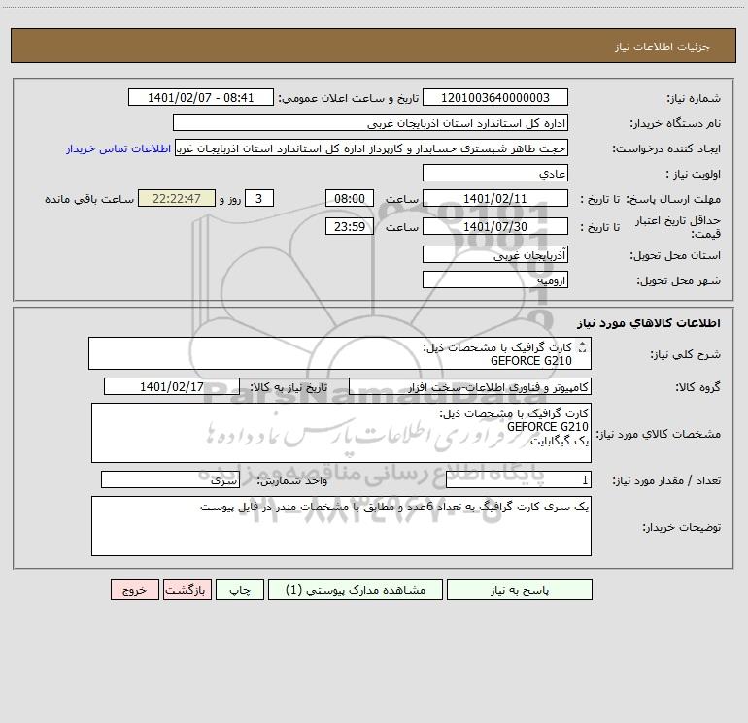Click the remaining days field showing 3
Viewport: 748px width, 723px height.
coord(259,198)
